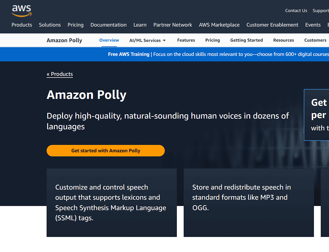Select the Events menu item
This screenshot has height=252, width=329.
[313, 25]
